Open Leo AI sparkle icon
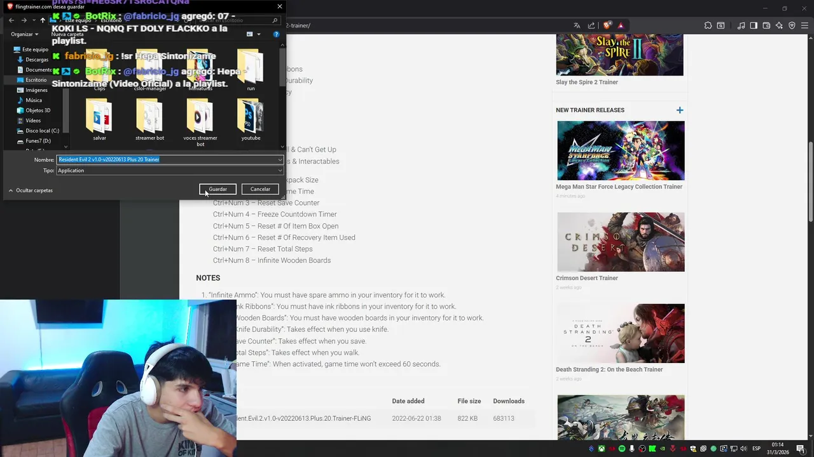Viewport: 814px width, 457px height. point(779,25)
